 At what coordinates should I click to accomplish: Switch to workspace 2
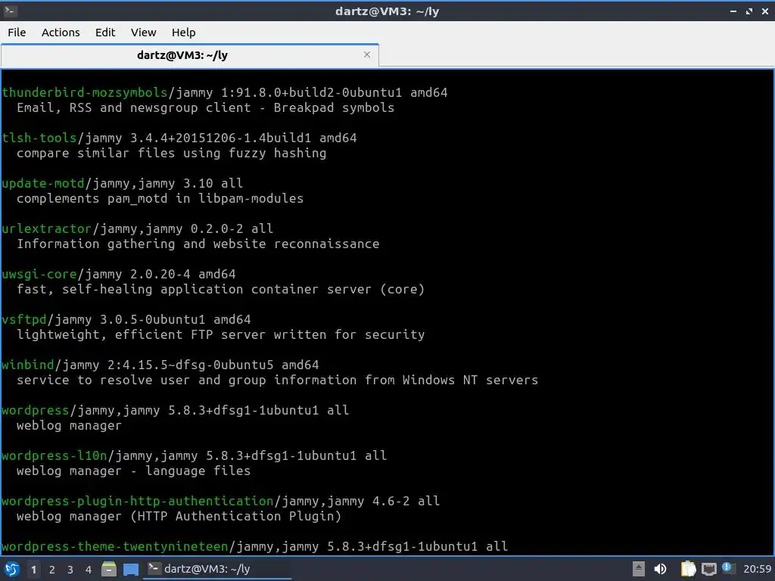pos(52,570)
